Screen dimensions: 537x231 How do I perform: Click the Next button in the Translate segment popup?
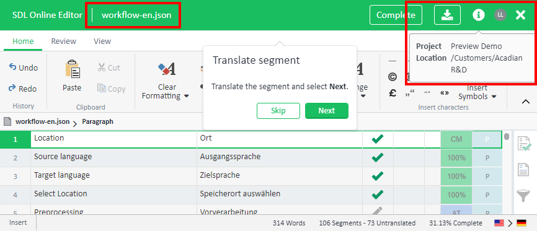327,110
